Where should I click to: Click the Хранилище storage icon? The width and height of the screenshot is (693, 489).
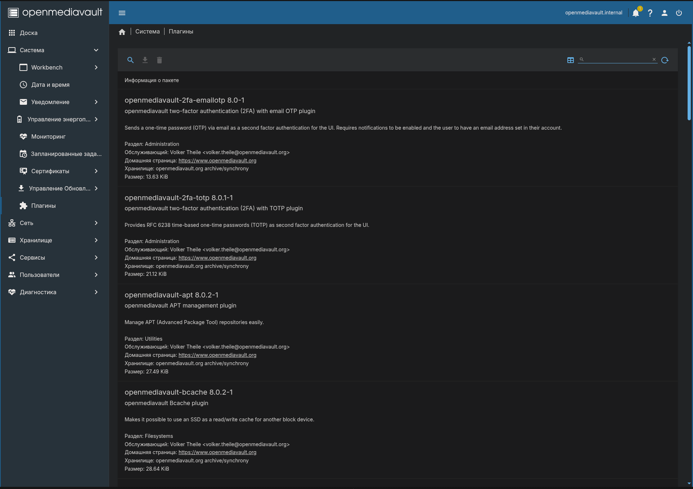(12, 240)
